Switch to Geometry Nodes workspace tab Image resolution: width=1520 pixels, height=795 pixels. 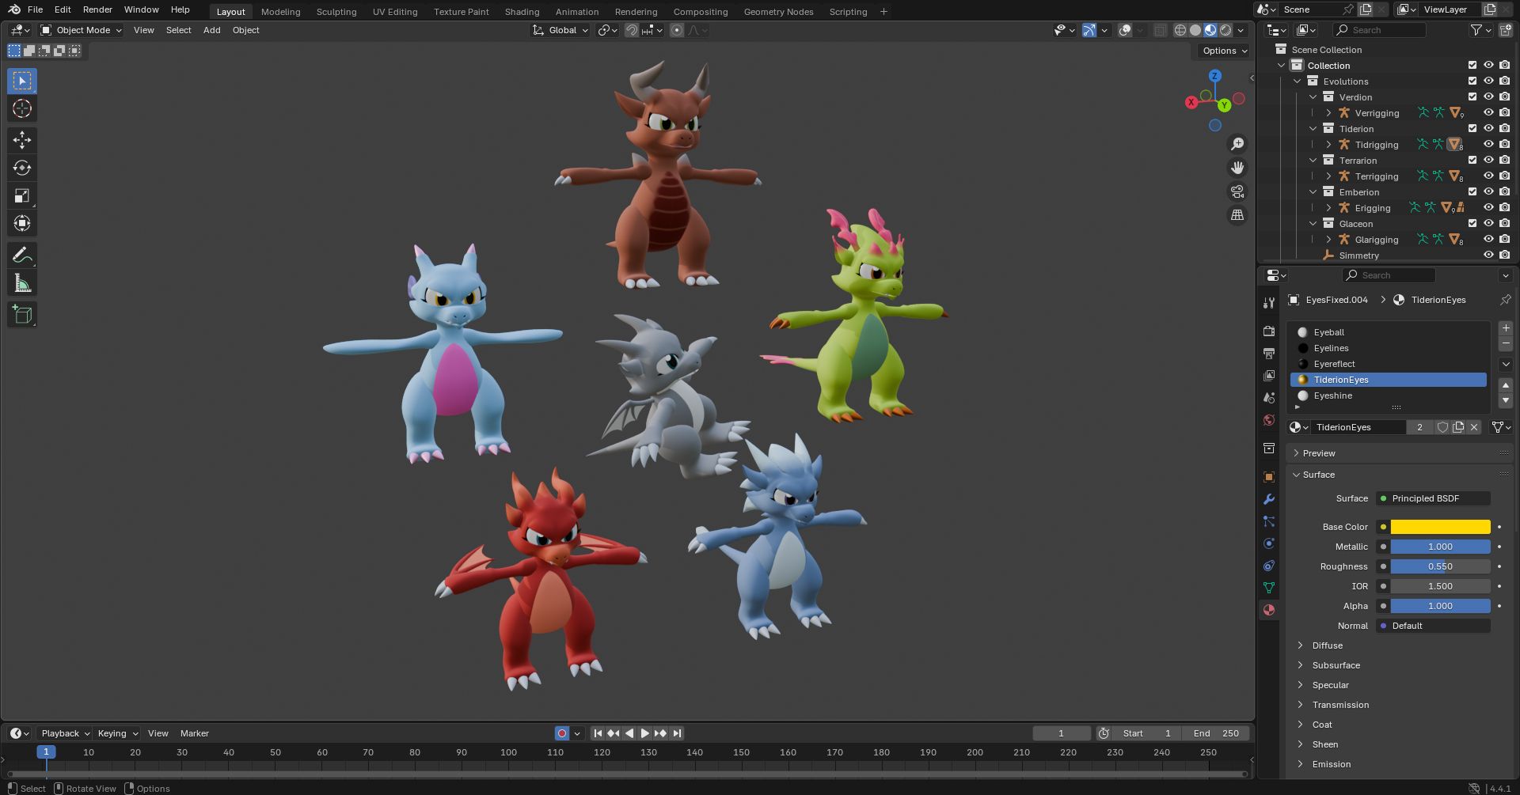(778, 12)
